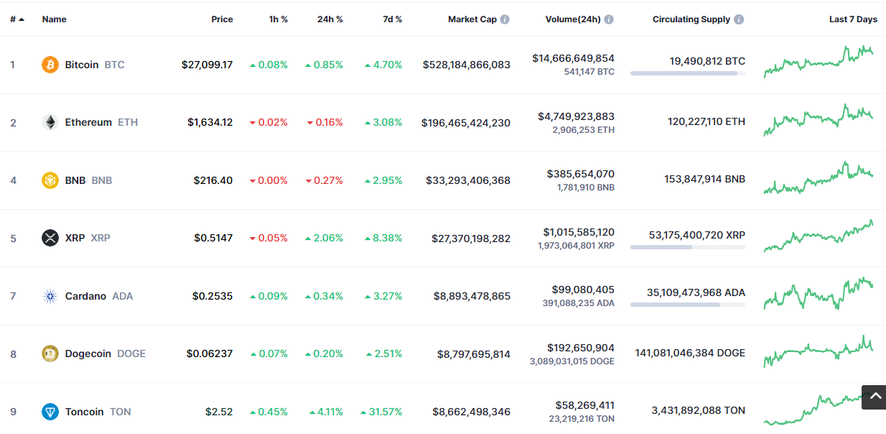
Task: Click Dogecoin price $0.06237
Action: [x=210, y=354]
